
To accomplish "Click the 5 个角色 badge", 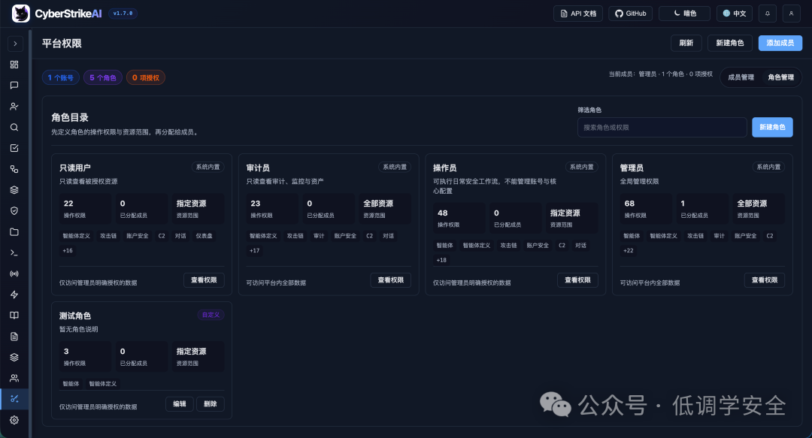I will point(103,77).
